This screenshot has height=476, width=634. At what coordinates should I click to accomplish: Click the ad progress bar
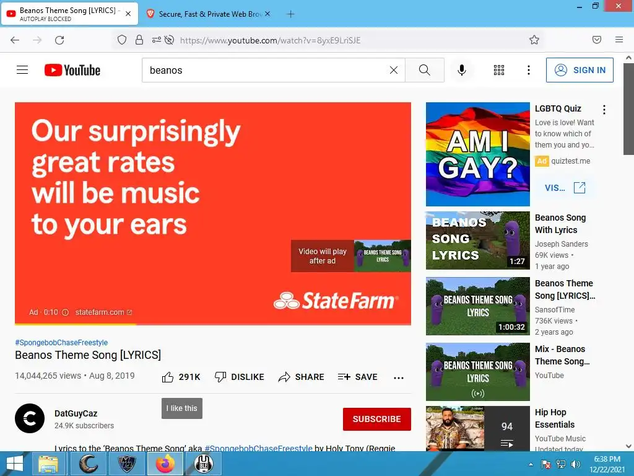[213, 324]
